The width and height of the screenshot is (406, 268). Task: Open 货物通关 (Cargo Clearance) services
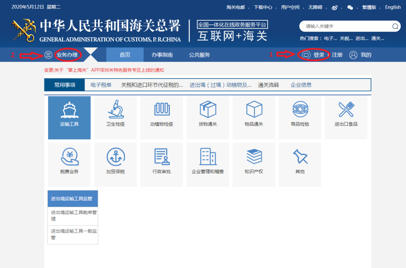pos(208,117)
